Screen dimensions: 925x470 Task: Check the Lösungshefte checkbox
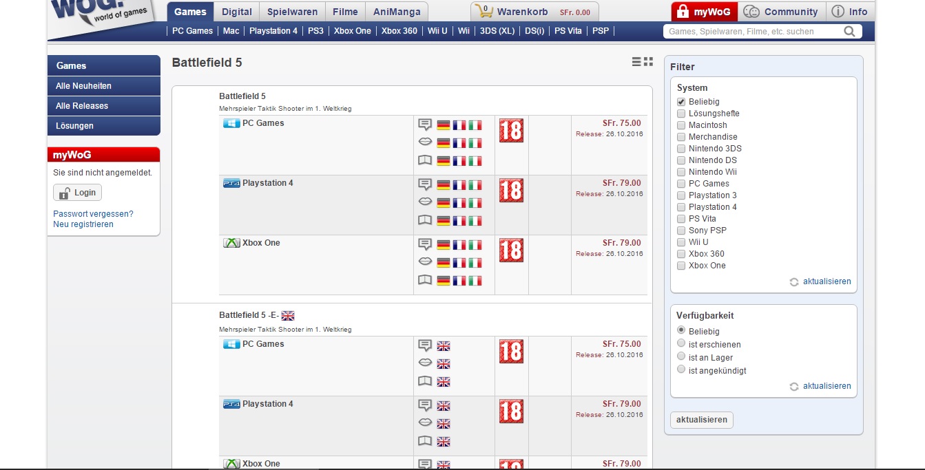[x=681, y=114]
